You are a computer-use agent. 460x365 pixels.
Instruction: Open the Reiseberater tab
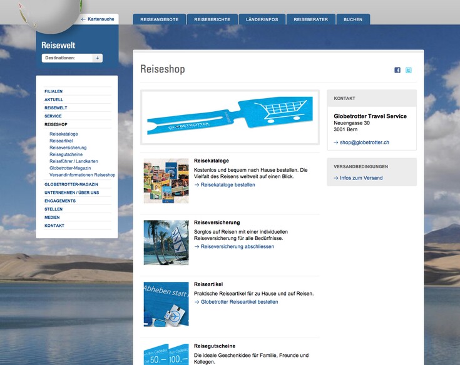311,19
